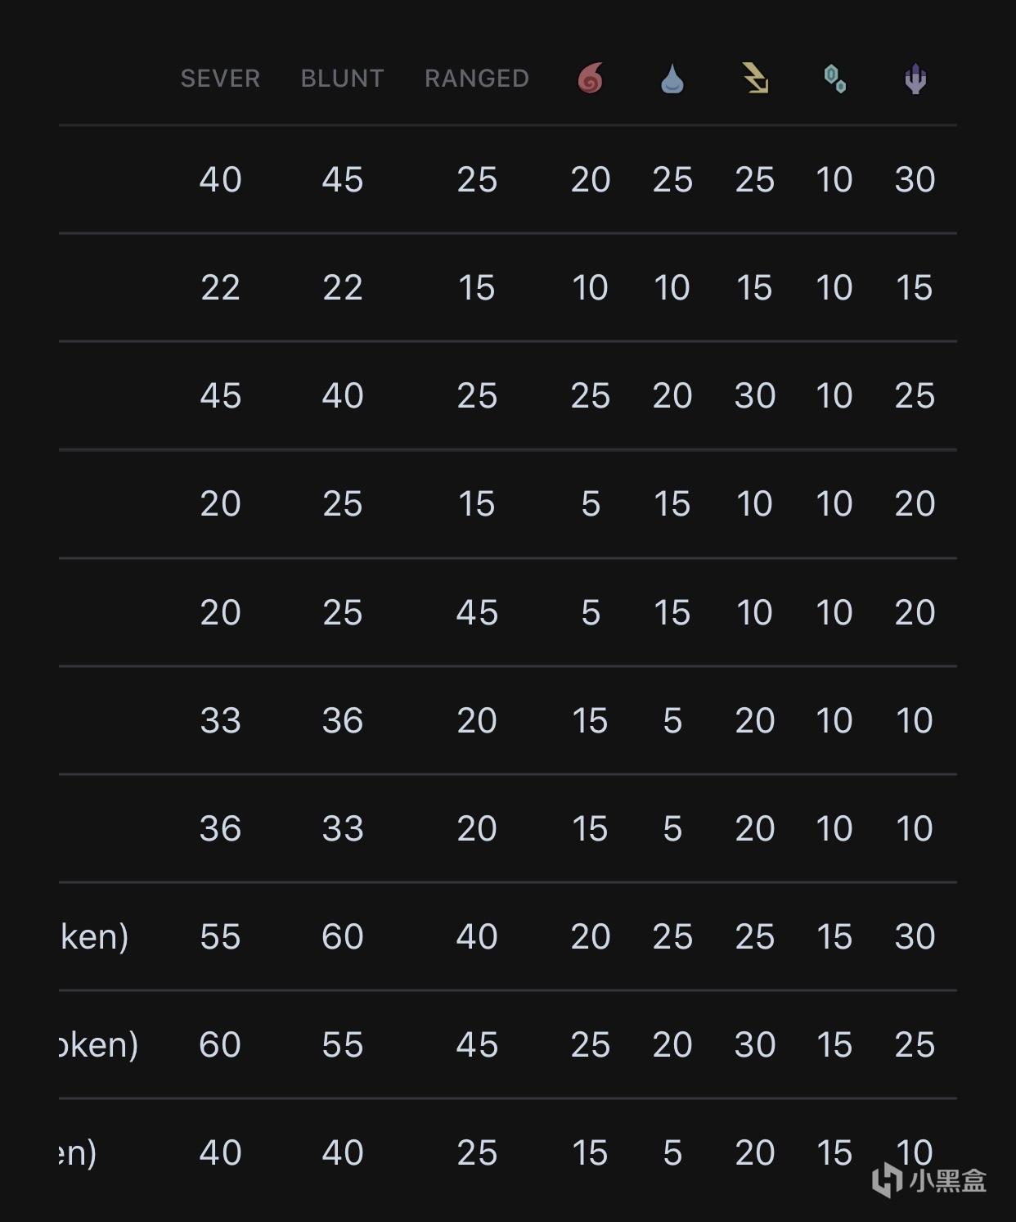
Task: Click the purple dragon element icon
Action: [x=915, y=79]
